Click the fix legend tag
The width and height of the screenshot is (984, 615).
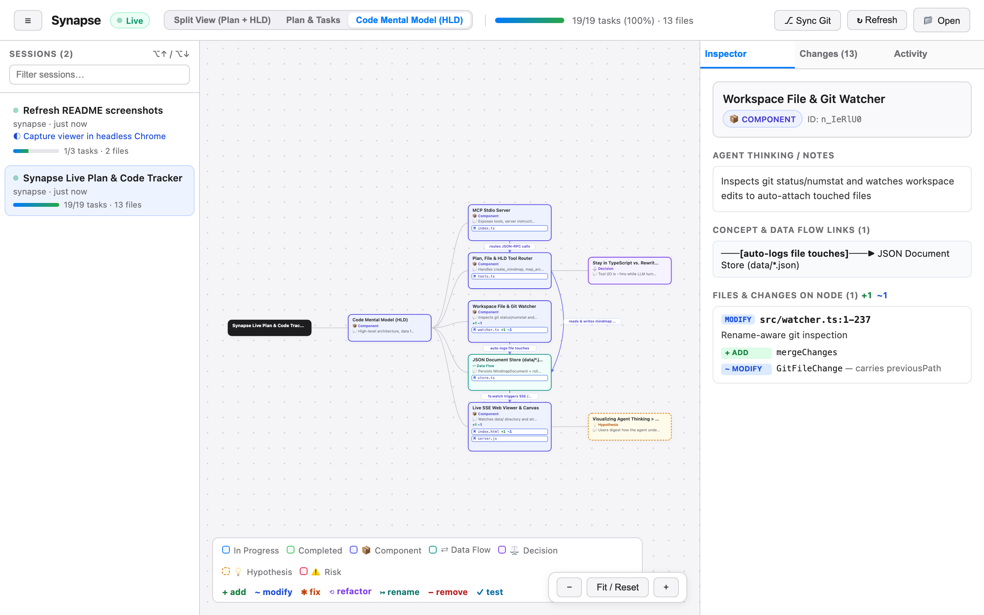pyautogui.click(x=311, y=592)
